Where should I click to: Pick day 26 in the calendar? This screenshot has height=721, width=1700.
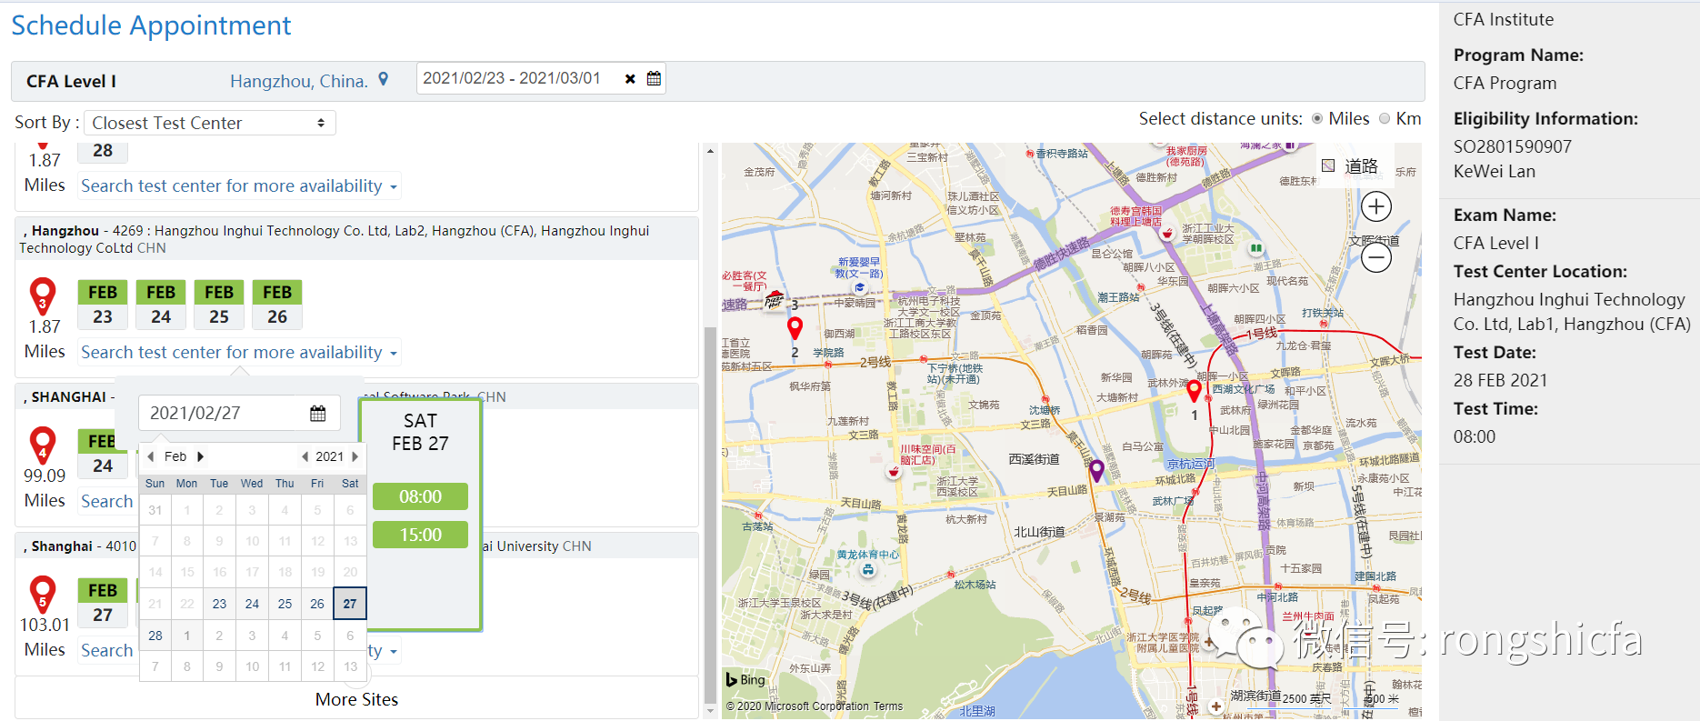click(x=317, y=604)
